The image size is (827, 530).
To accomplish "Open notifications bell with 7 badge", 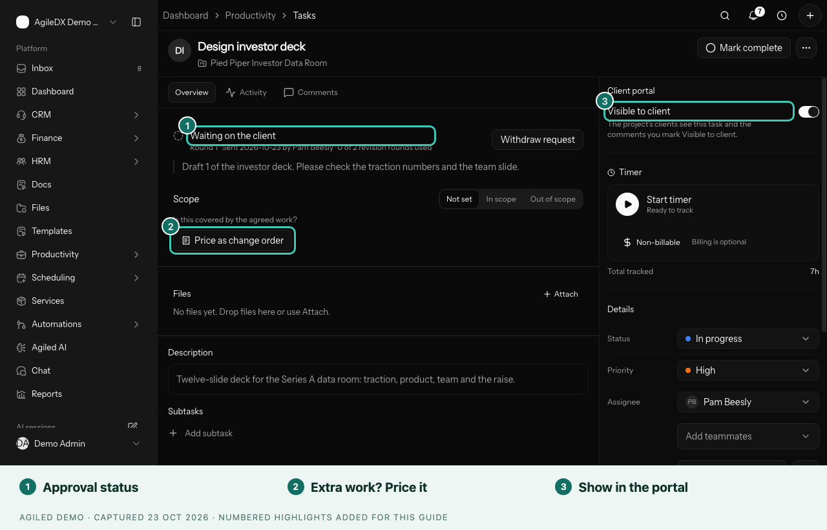I will pos(755,15).
